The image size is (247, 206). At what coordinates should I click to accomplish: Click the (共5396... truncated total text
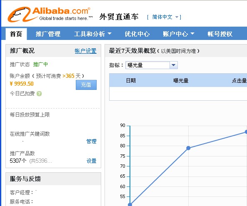pos(41,161)
